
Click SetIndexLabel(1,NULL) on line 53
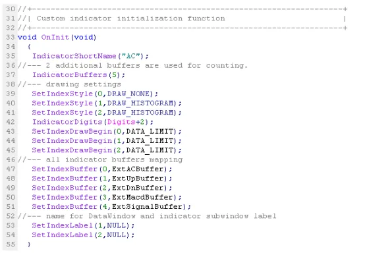pos(83,225)
